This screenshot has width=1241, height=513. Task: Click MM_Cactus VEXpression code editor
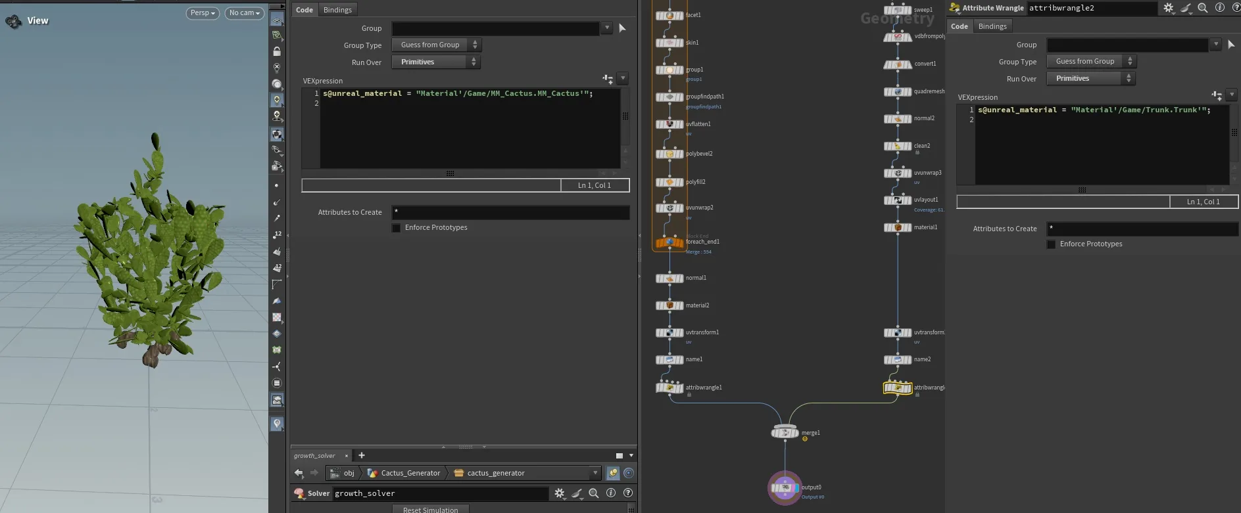click(470, 129)
